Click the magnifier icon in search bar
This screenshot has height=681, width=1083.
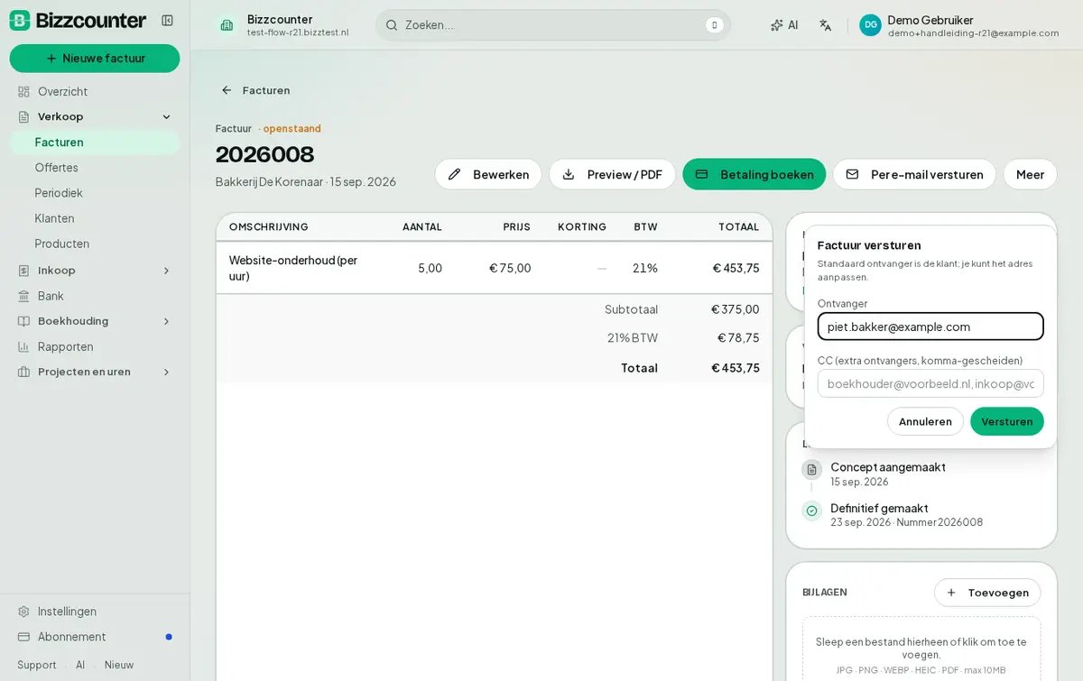392,25
